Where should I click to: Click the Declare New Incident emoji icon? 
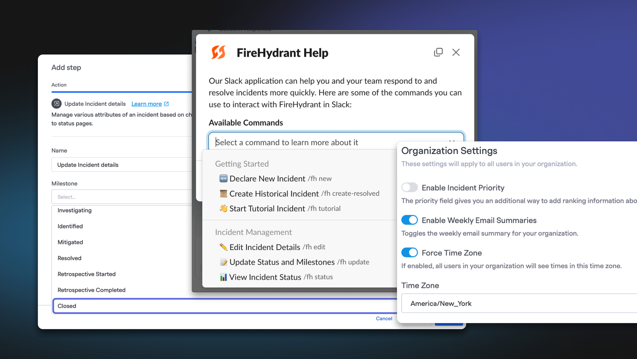223,178
